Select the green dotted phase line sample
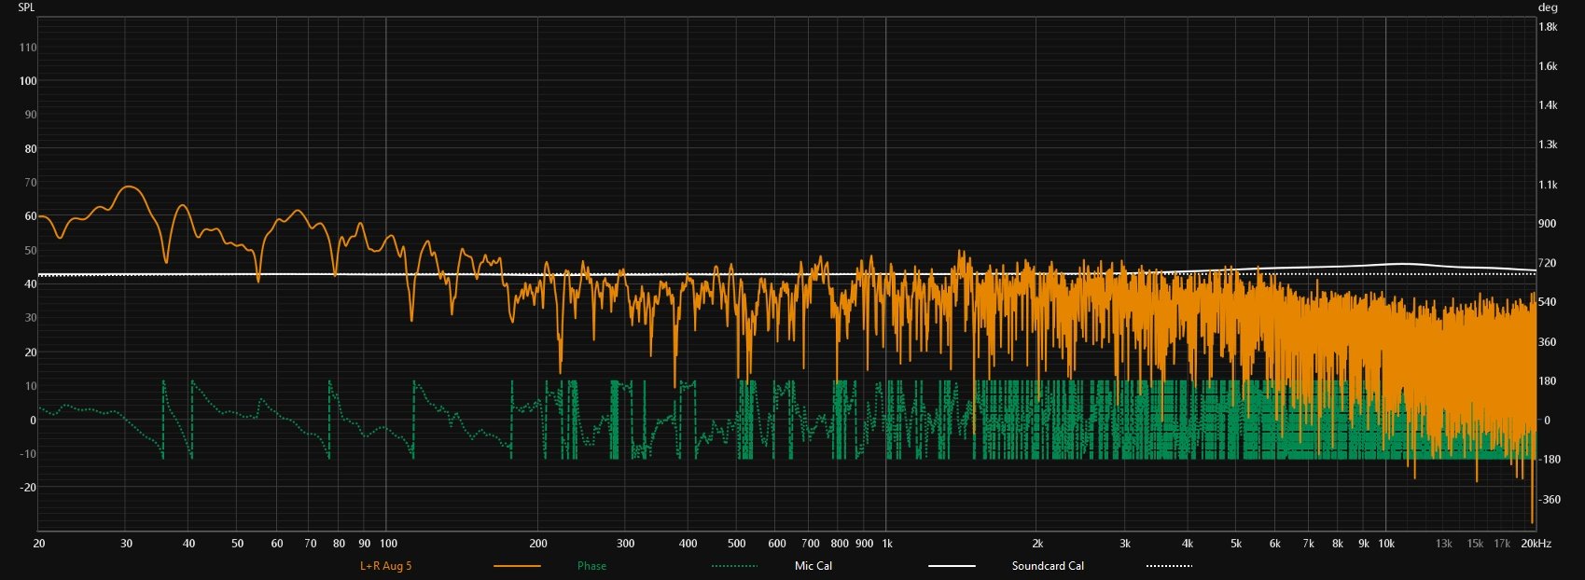 (734, 566)
